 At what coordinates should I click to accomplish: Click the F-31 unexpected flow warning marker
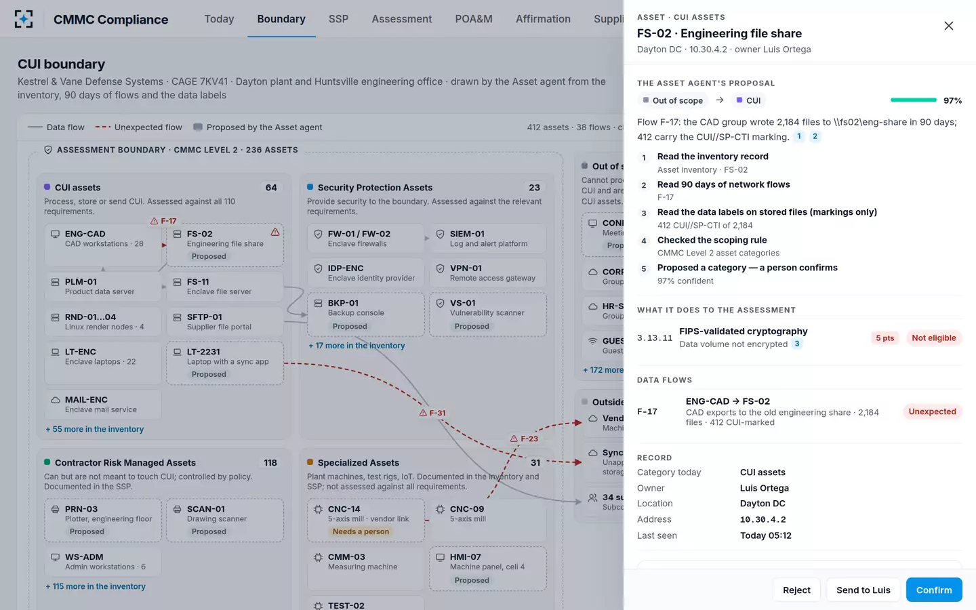tap(432, 413)
